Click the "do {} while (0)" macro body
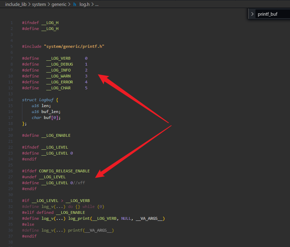Screen dimensions: 290x247 (86, 207)
